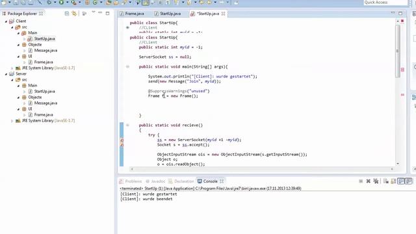Click the Next Annotation toolbar icon
The image size is (416, 234).
pos(176,3)
